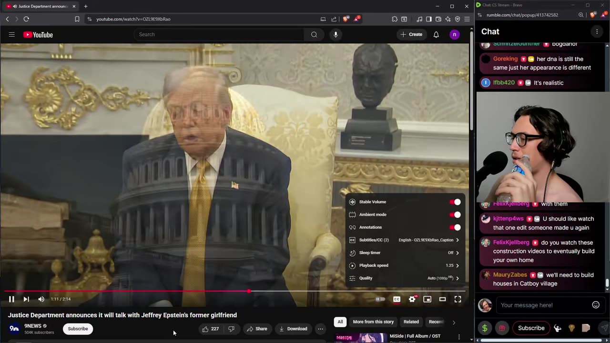Open options for MiSide album suggestion
The width and height of the screenshot is (610, 343).
pyautogui.click(x=459, y=337)
